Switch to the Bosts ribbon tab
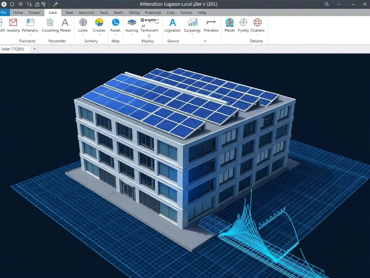 [119, 12]
